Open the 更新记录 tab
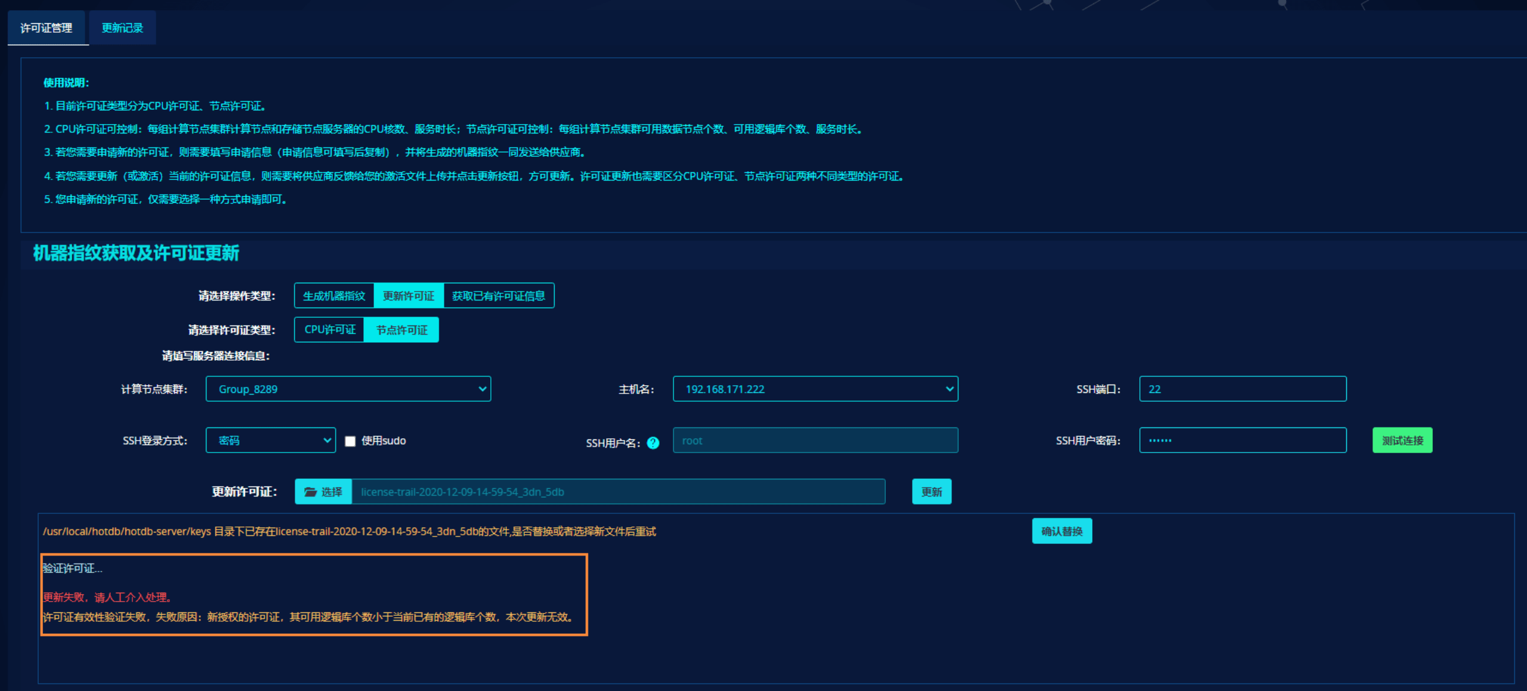1527x691 pixels. point(122,28)
